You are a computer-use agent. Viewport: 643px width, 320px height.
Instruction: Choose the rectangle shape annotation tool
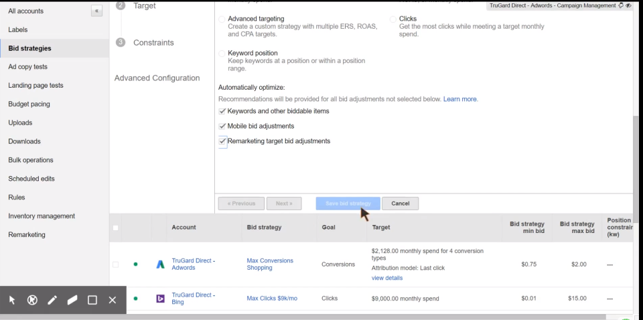(x=92, y=300)
